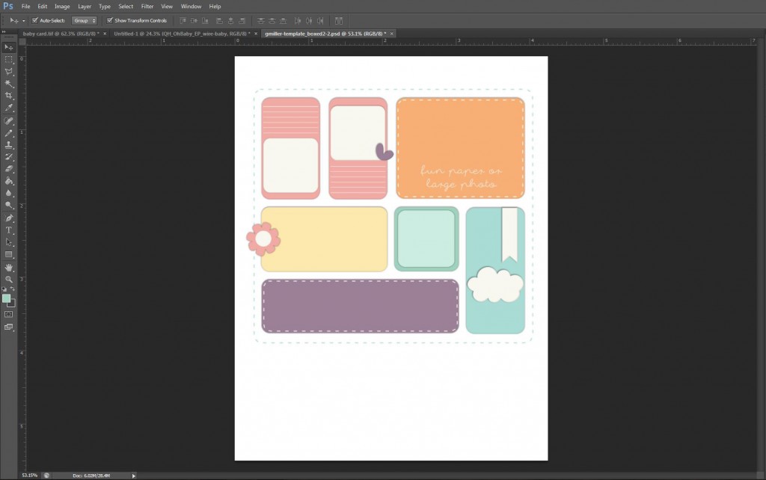
Task: Select the Hand tool
Action: click(9, 268)
